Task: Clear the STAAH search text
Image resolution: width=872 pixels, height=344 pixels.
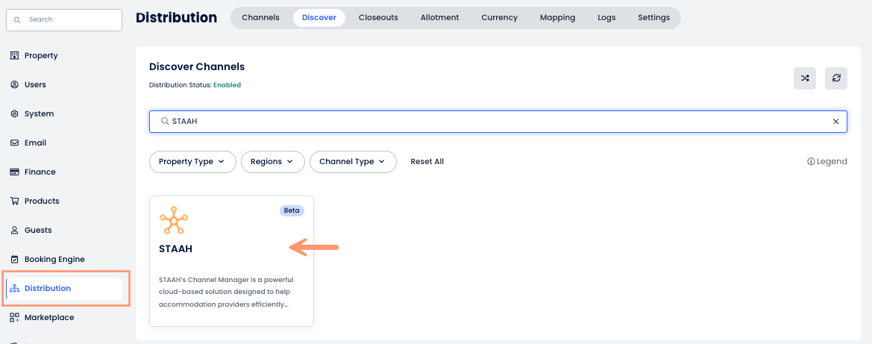Action: point(835,122)
